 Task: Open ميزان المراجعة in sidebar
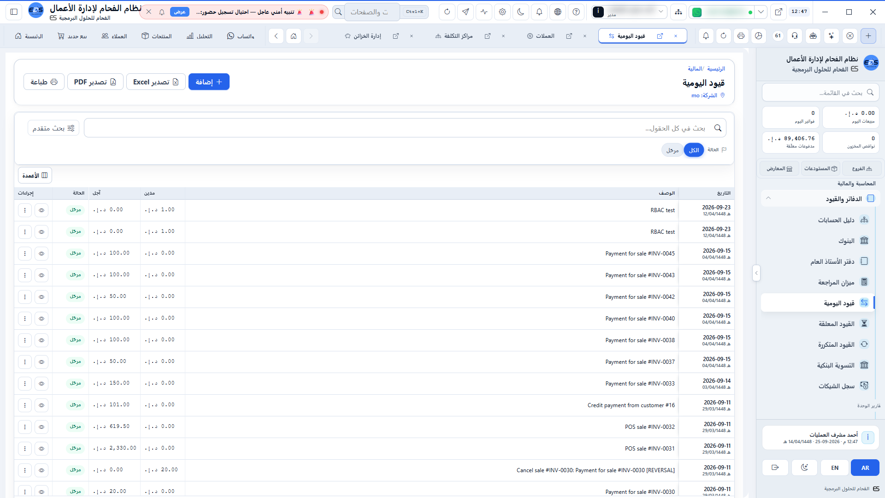click(819, 282)
